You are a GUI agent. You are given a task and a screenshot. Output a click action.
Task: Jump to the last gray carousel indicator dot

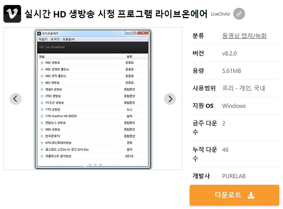coord(100,164)
